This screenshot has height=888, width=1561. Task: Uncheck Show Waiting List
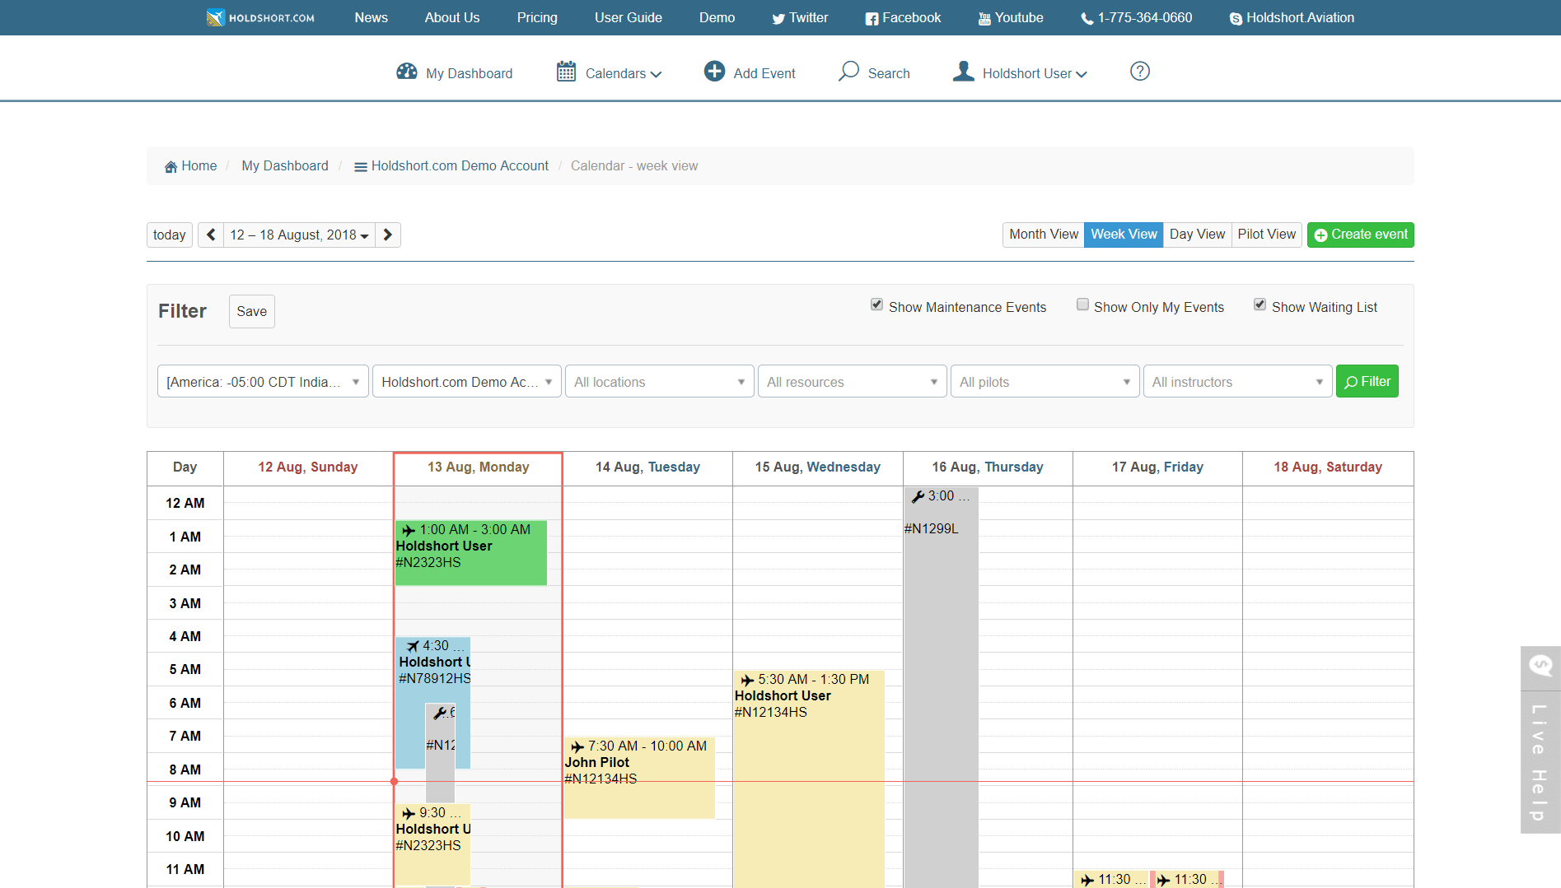click(1260, 304)
